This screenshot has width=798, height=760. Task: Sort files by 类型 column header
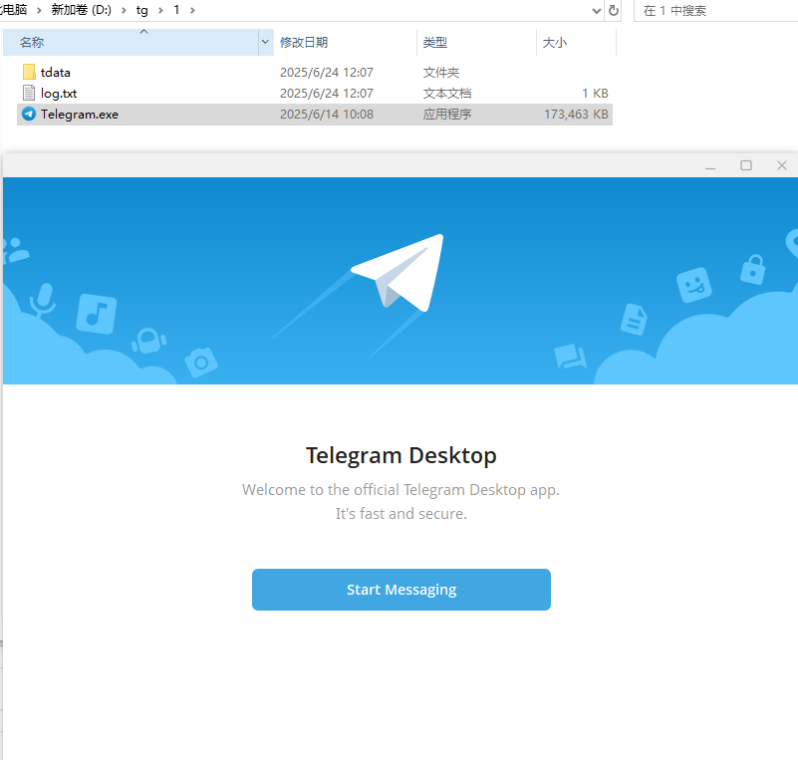476,42
